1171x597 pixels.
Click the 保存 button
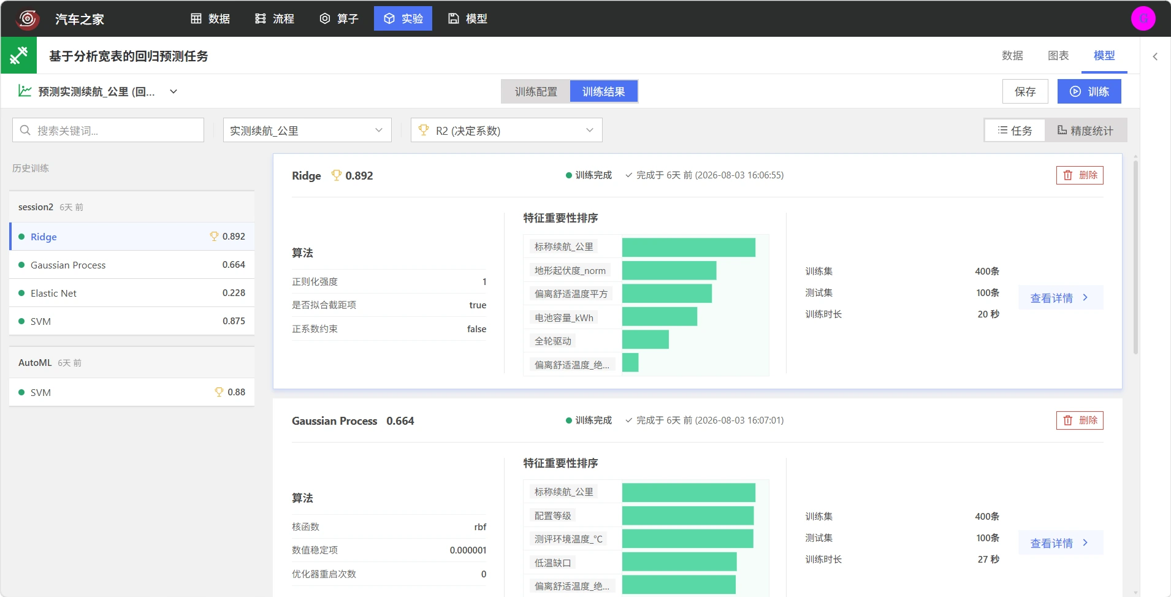pos(1025,91)
